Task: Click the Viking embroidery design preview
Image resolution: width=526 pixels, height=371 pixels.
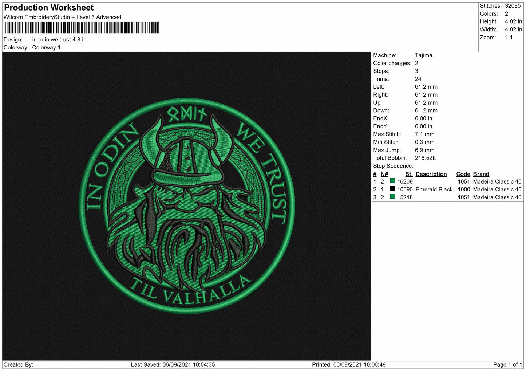Action: coord(187,206)
